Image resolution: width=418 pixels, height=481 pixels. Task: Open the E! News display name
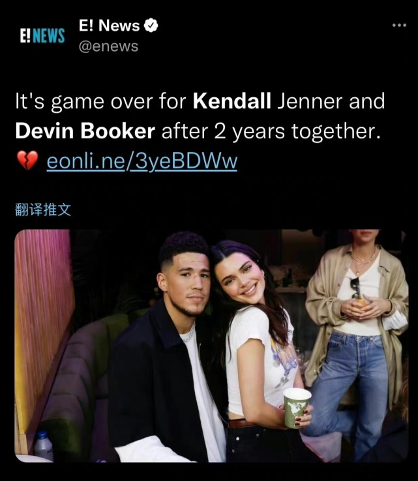coord(109,25)
